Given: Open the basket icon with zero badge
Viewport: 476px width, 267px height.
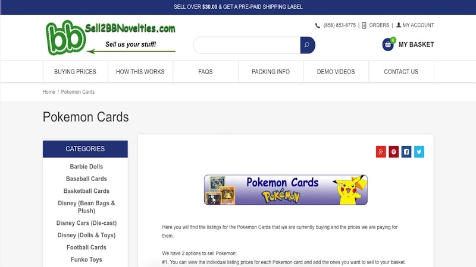Looking at the screenshot, I should click(x=389, y=44).
